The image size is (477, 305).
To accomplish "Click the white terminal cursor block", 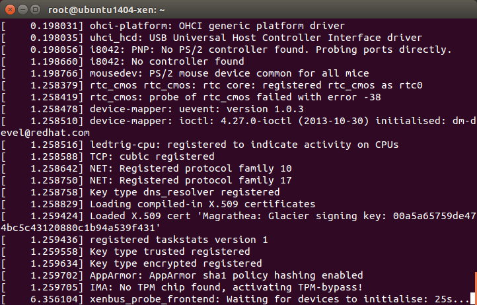I will coord(473,298).
